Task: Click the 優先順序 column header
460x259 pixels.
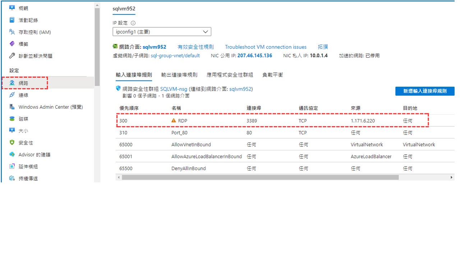Action: click(x=129, y=108)
